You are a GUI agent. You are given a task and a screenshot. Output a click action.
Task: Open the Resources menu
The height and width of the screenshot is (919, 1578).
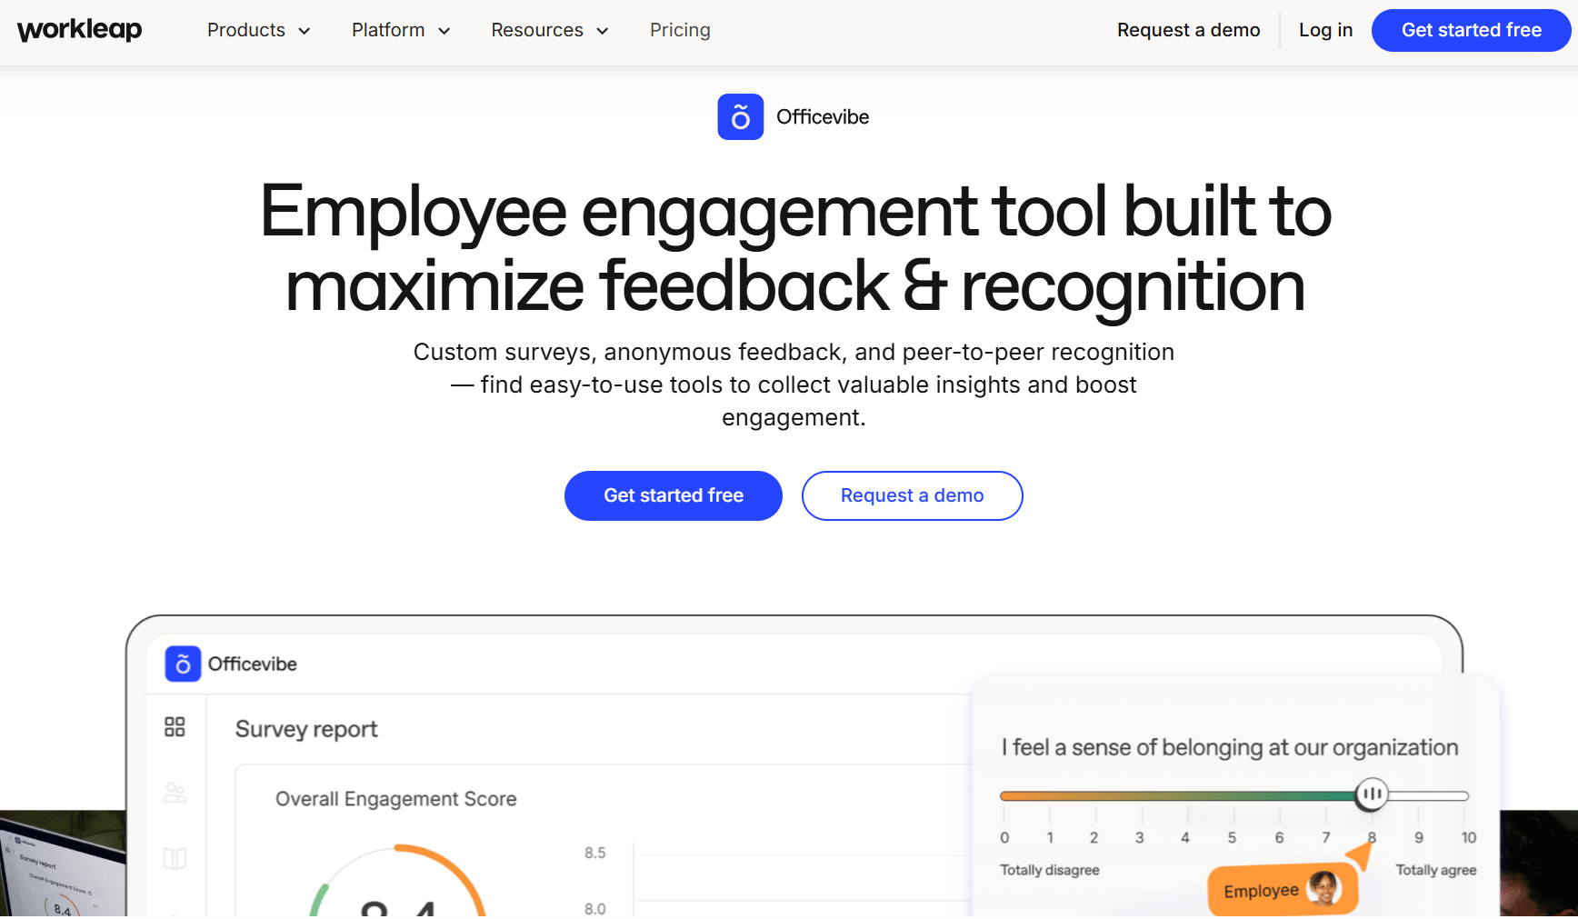coord(550,30)
